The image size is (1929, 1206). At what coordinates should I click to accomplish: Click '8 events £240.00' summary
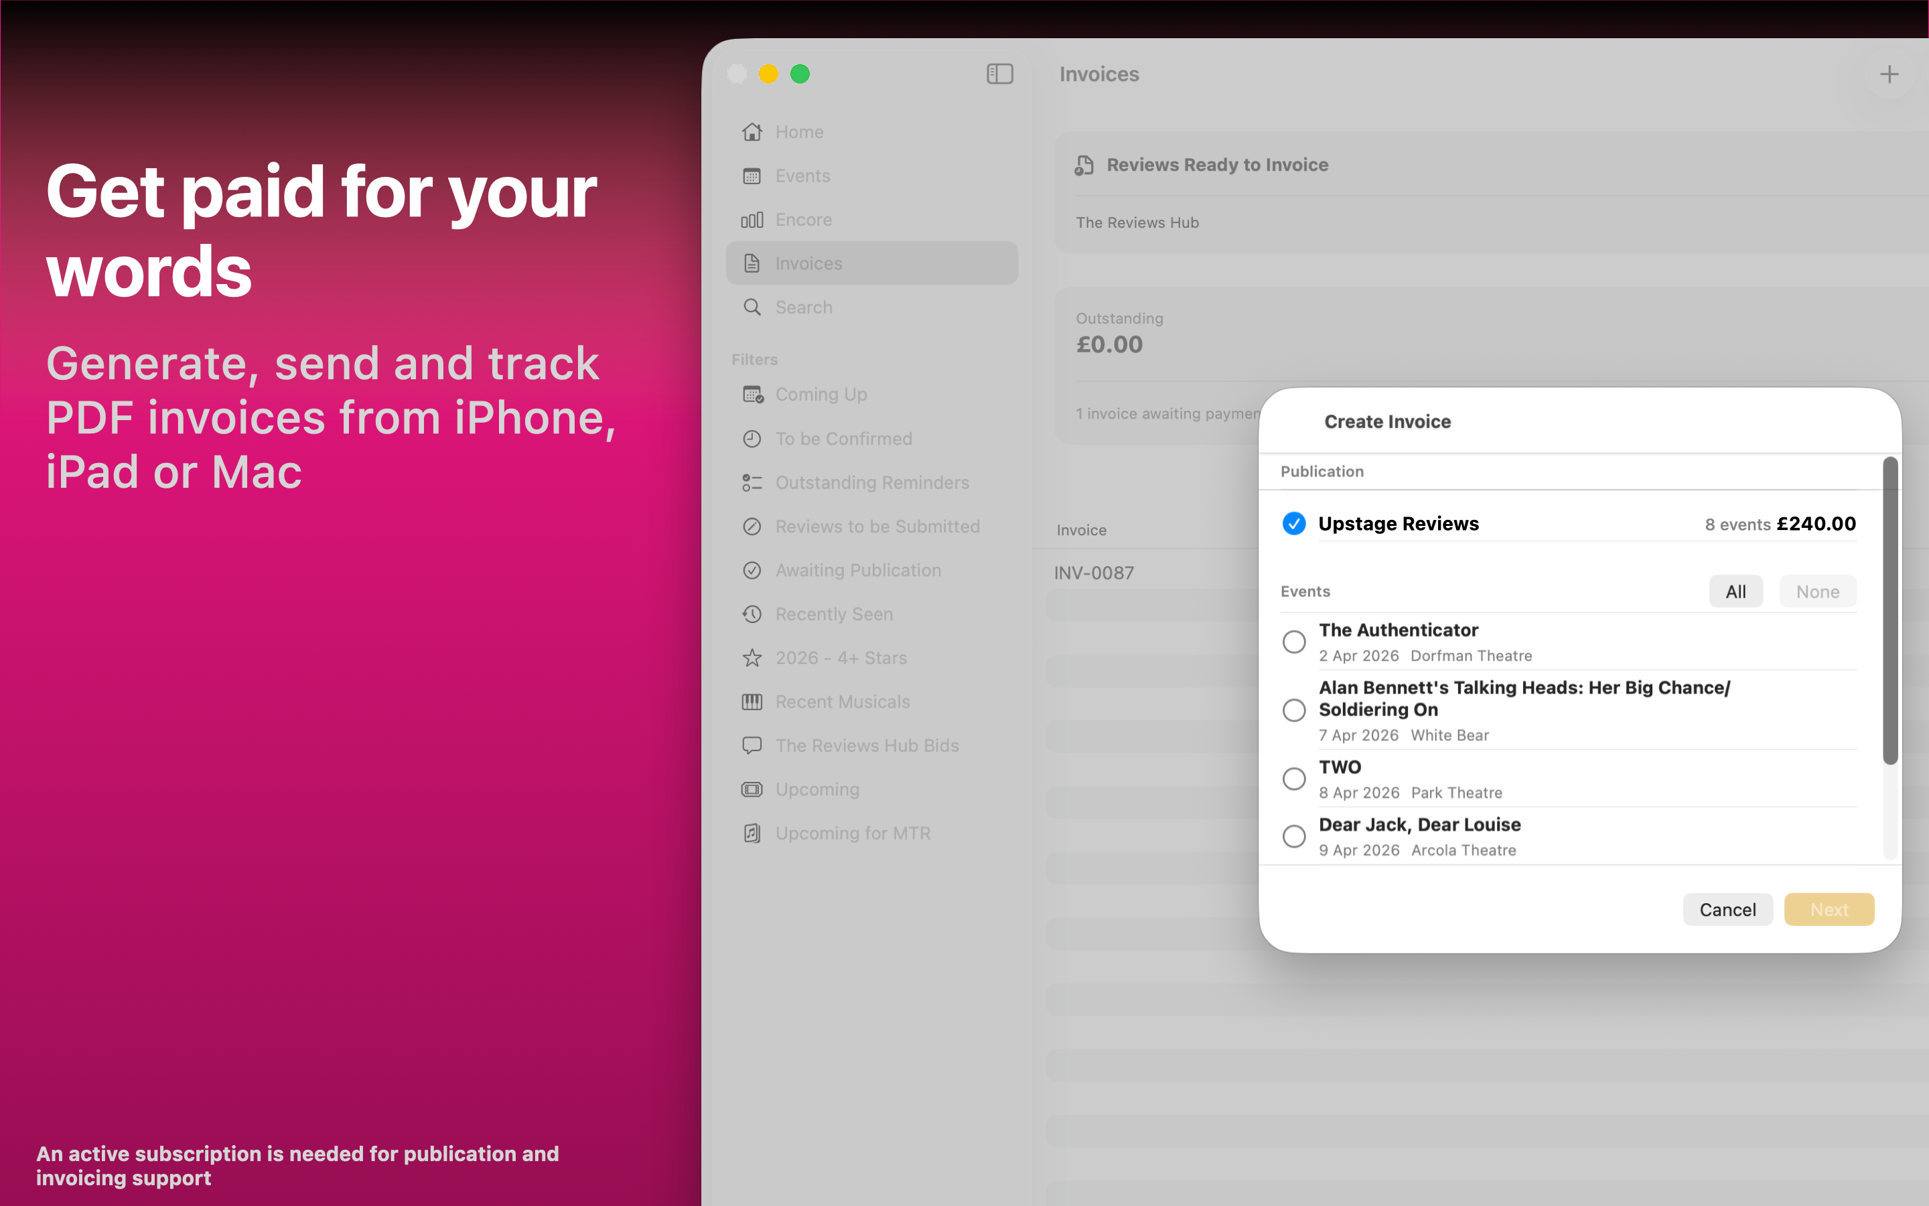[x=1780, y=524]
